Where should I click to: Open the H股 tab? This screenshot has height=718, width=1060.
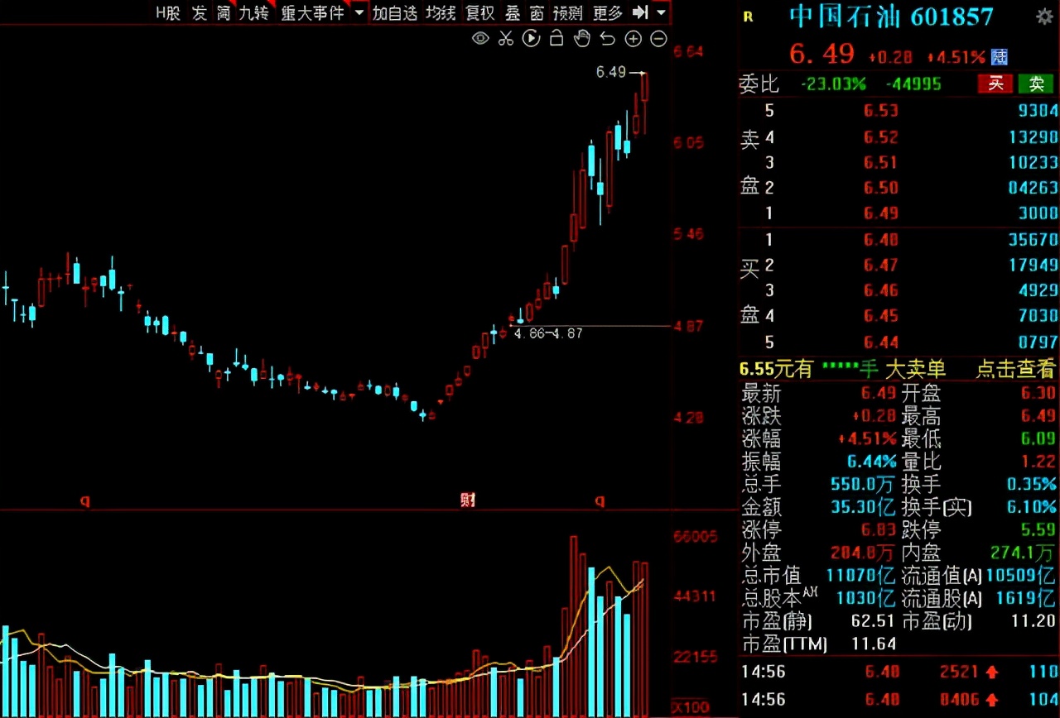click(x=168, y=12)
